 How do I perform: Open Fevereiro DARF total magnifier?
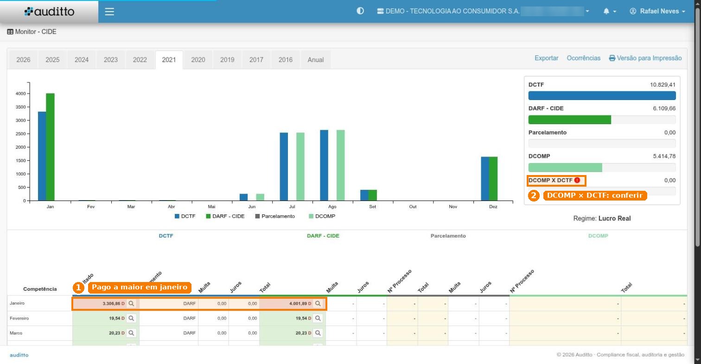(x=318, y=319)
